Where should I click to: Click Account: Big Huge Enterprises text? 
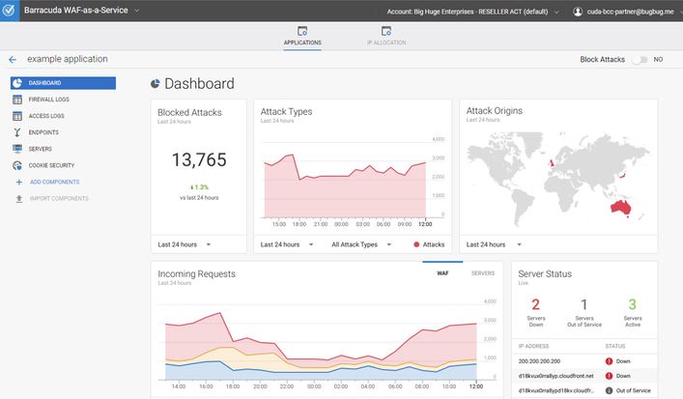468,12
